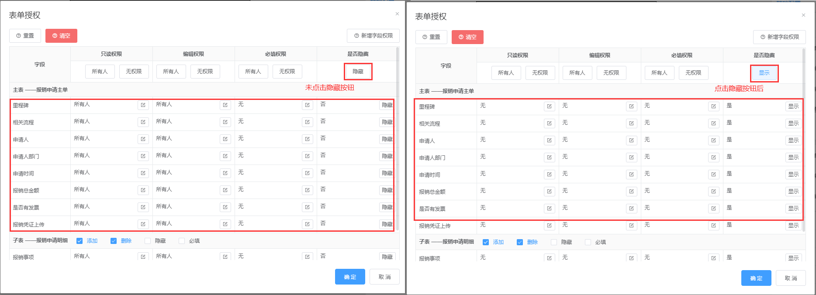Screen dimensions: 816x295
Task: Edit 申请人 编辑权限 in left dialog
Action: click(225, 139)
